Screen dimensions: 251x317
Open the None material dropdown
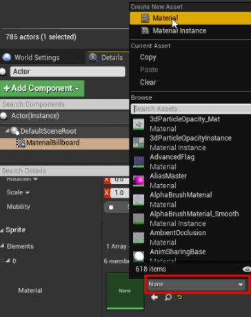[197, 285]
